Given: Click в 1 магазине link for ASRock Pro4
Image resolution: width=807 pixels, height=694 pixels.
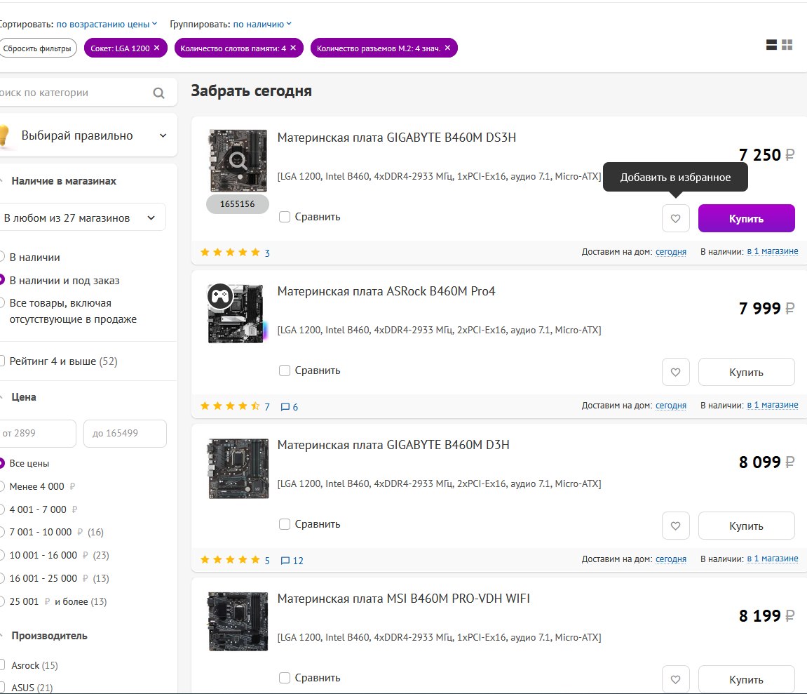Looking at the screenshot, I should (x=773, y=405).
